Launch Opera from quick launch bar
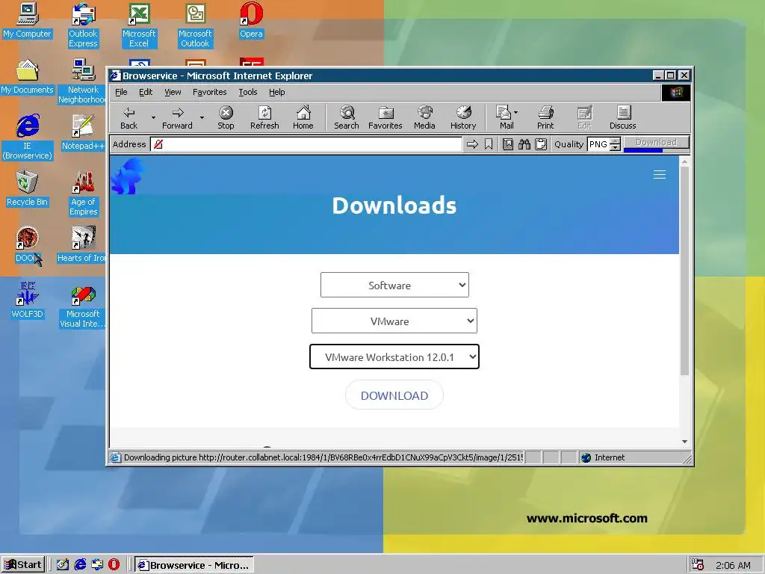 click(x=114, y=564)
